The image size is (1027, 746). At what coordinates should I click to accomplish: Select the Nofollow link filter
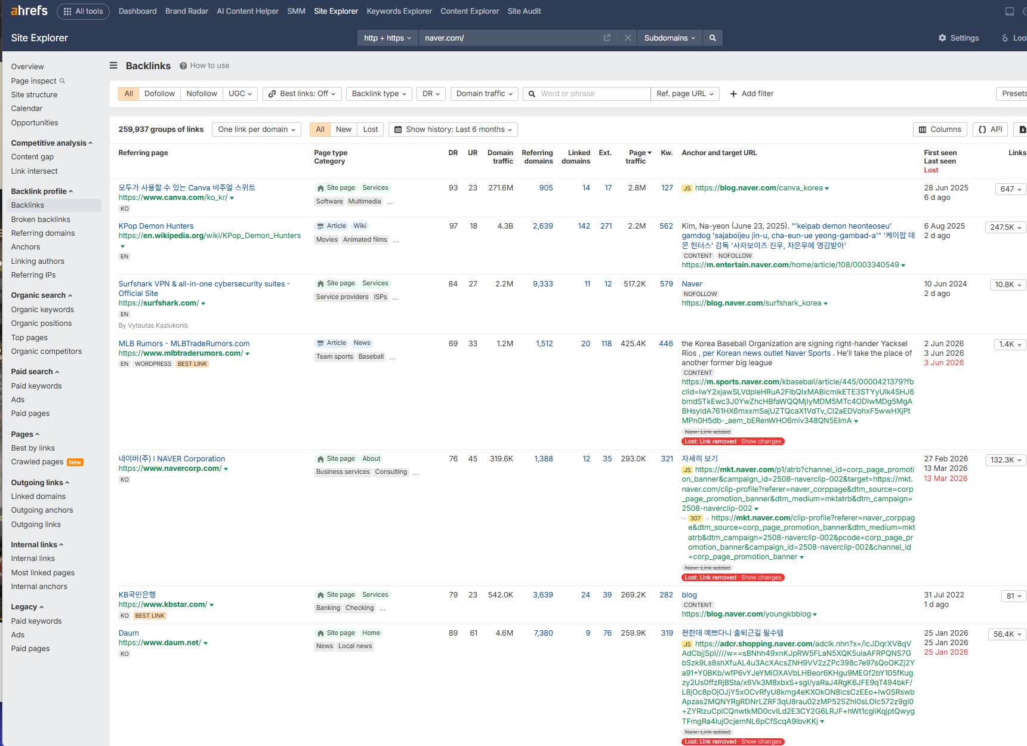(x=202, y=94)
